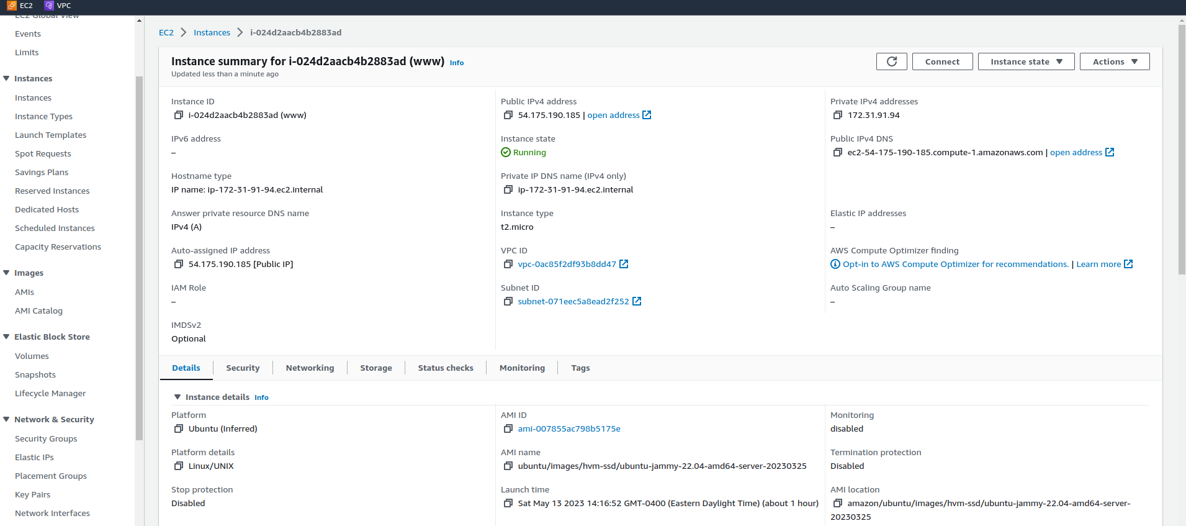Collapse the Network & Security section
Image resolution: width=1186 pixels, height=526 pixels.
click(x=6, y=419)
